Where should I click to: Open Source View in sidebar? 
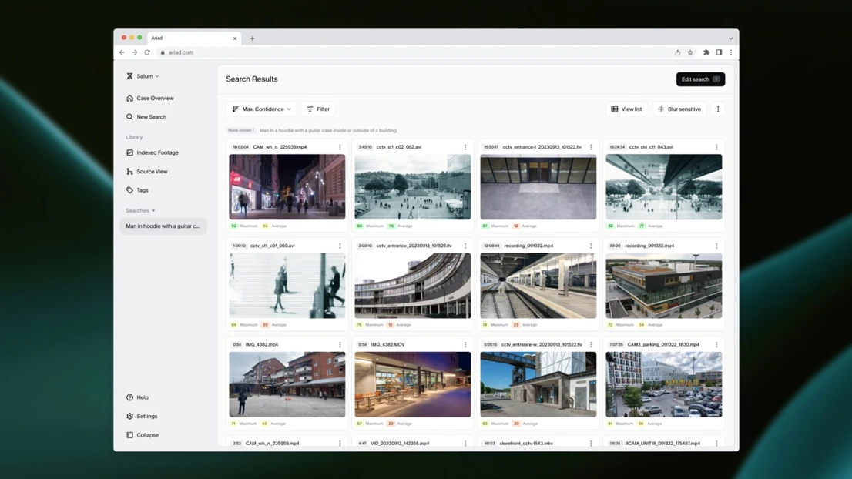pos(152,172)
